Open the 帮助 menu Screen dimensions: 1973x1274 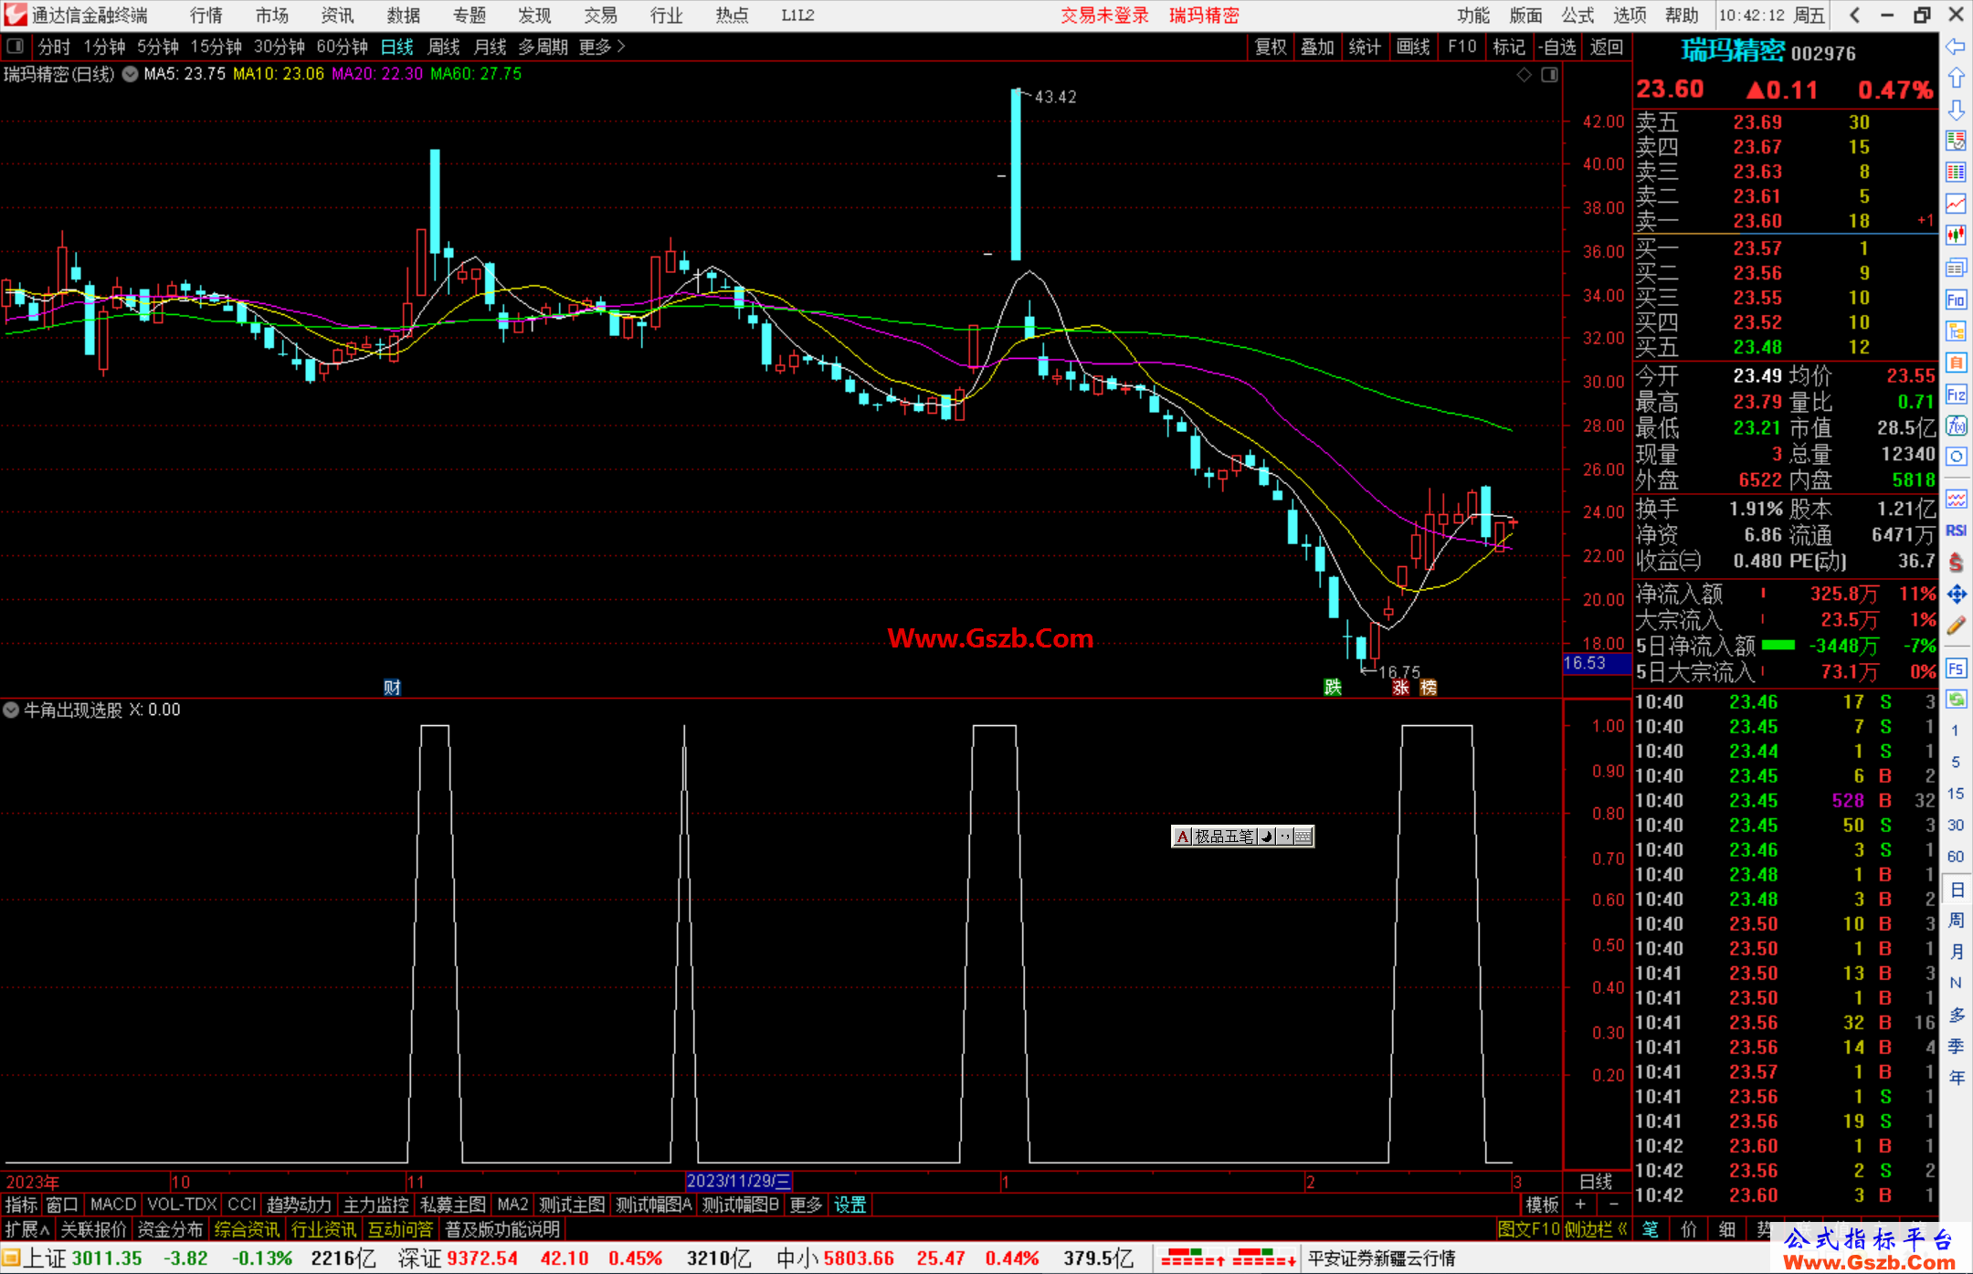[x=1682, y=15]
